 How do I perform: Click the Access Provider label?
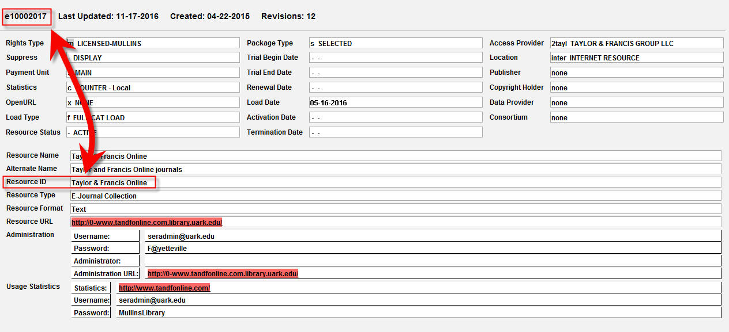[517, 43]
